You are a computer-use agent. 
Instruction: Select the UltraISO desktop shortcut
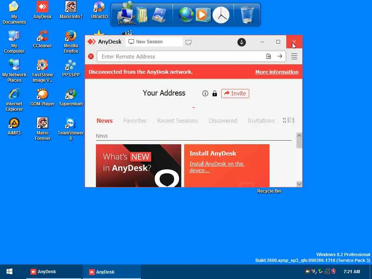point(99,10)
